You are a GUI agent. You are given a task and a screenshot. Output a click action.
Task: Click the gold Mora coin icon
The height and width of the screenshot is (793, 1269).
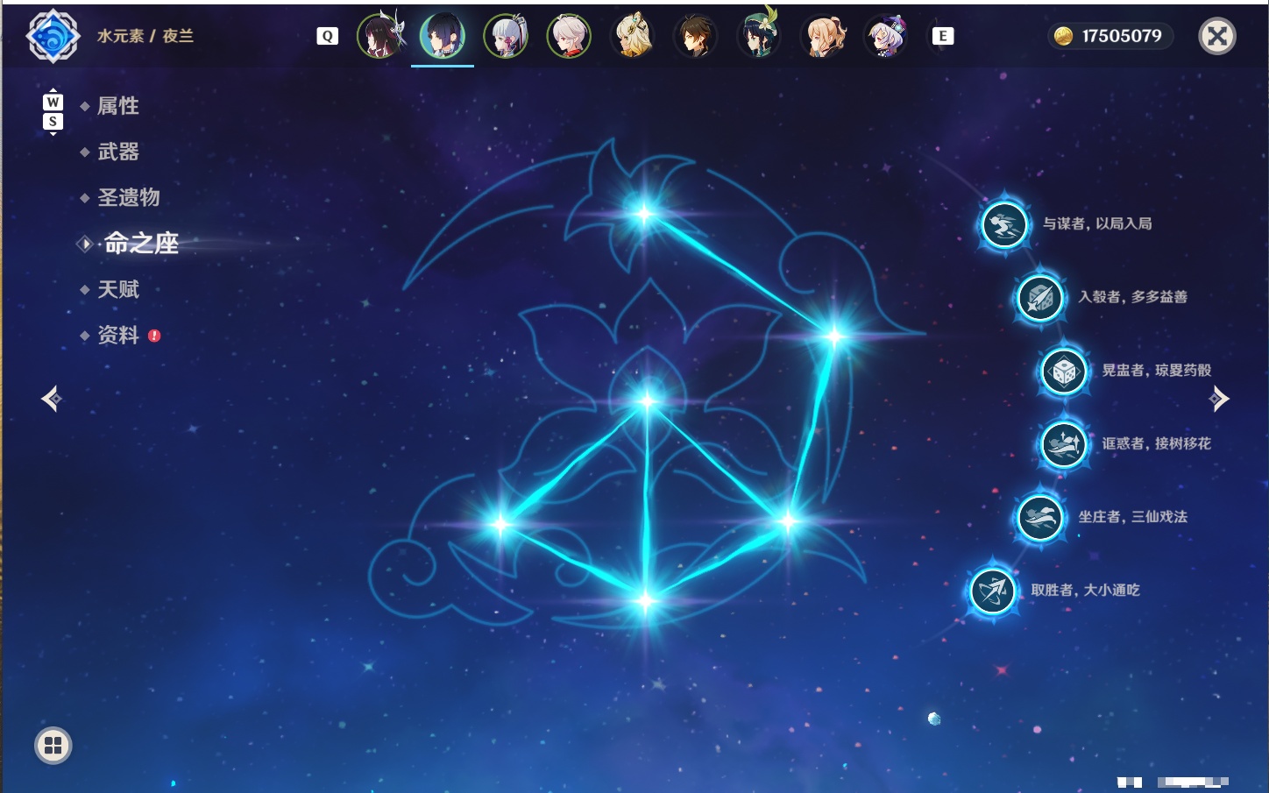pos(1063,36)
